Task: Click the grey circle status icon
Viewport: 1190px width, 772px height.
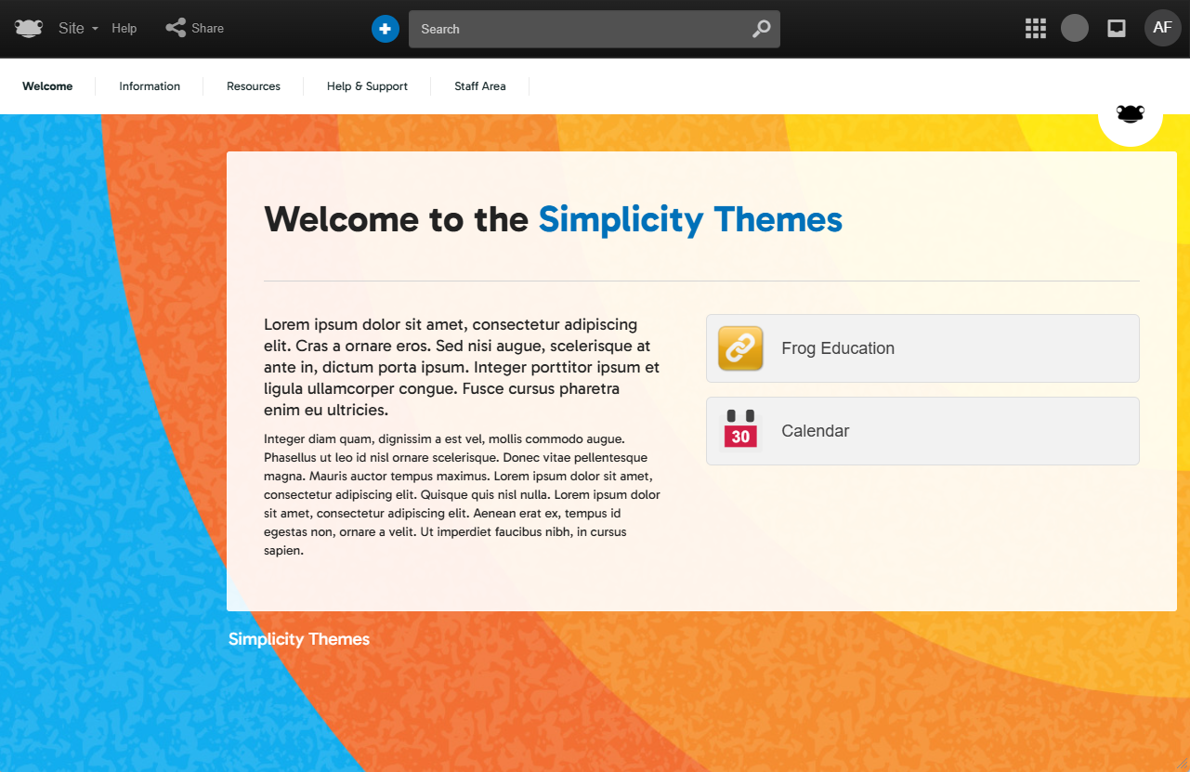Action: pos(1074,29)
